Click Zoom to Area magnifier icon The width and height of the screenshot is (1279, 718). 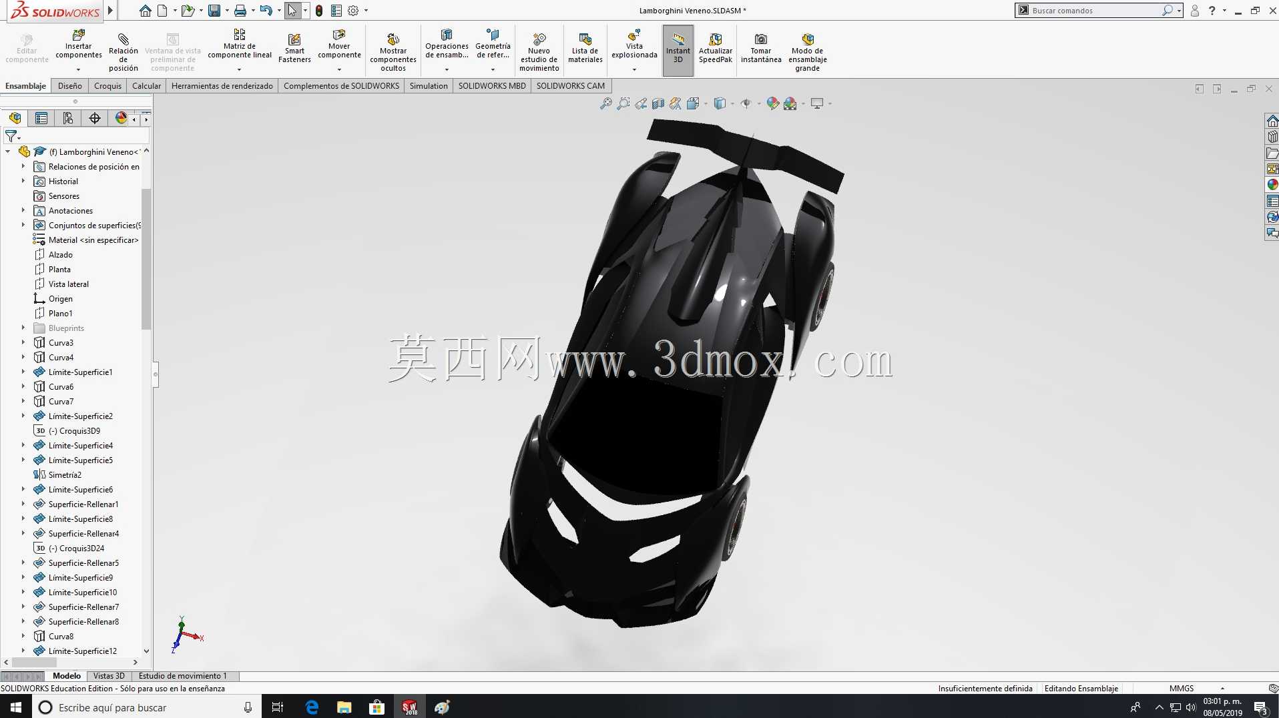(x=623, y=103)
